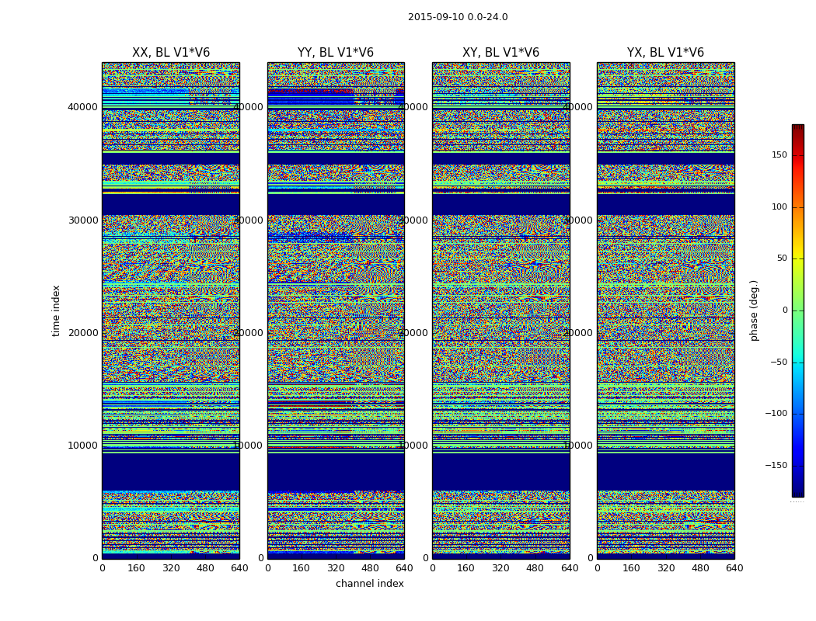The image size is (816, 621).
Task: Click inside the YX phase heatmap
Action: click(x=665, y=310)
